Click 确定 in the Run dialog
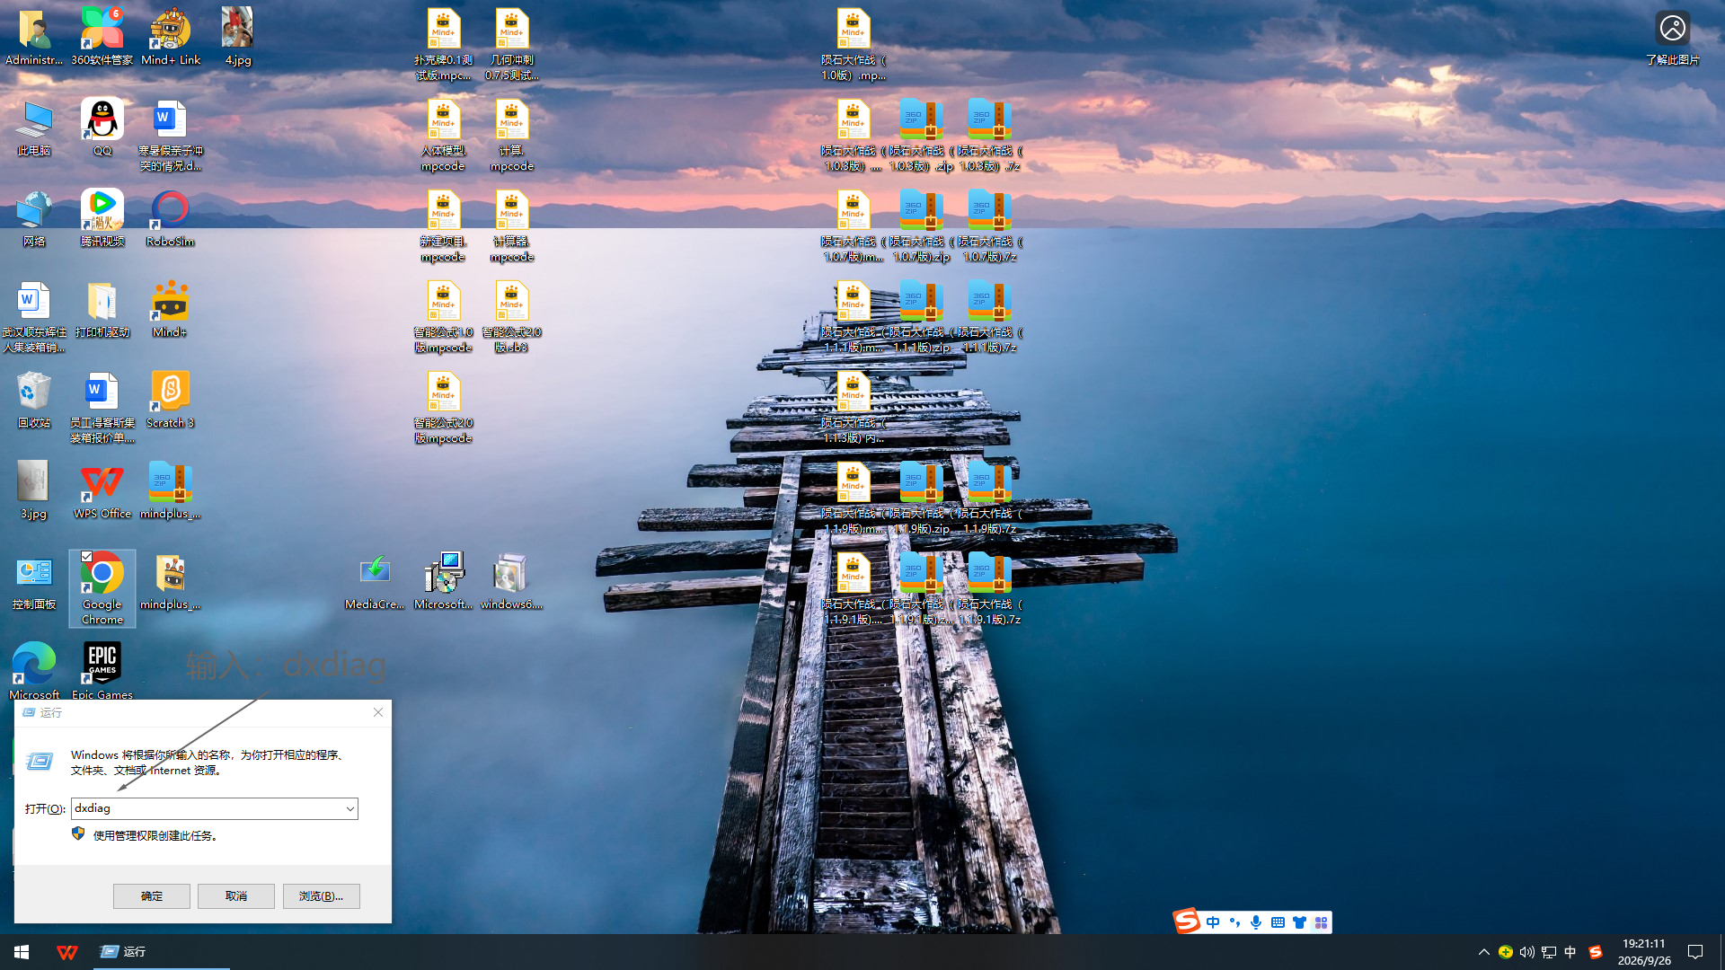The image size is (1725, 970). click(152, 896)
